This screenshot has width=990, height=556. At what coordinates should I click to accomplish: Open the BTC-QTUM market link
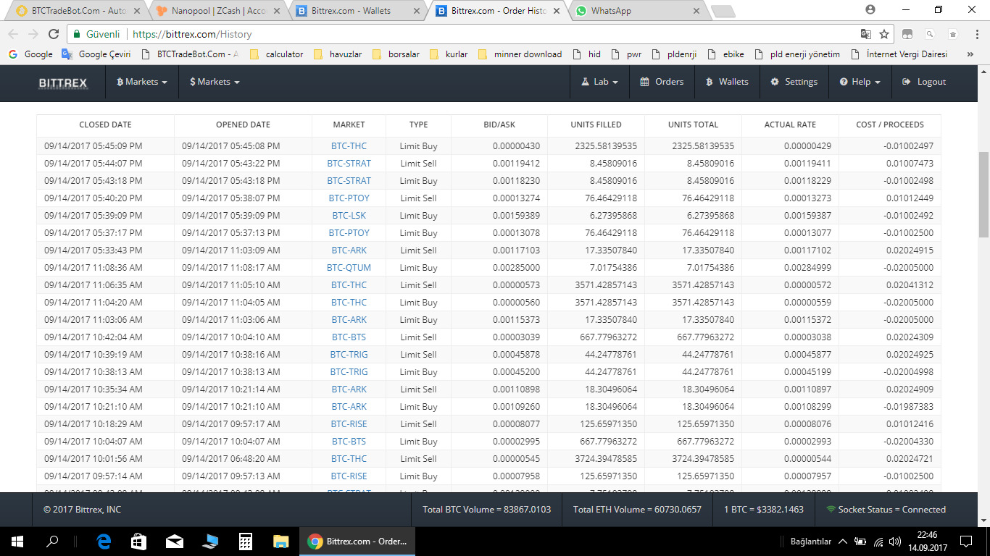pyautogui.click(x=349, y=268)
